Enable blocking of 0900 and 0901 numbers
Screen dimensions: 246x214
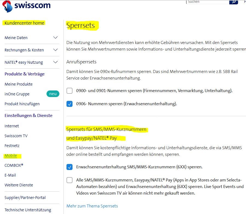click(x=69, y=91)
